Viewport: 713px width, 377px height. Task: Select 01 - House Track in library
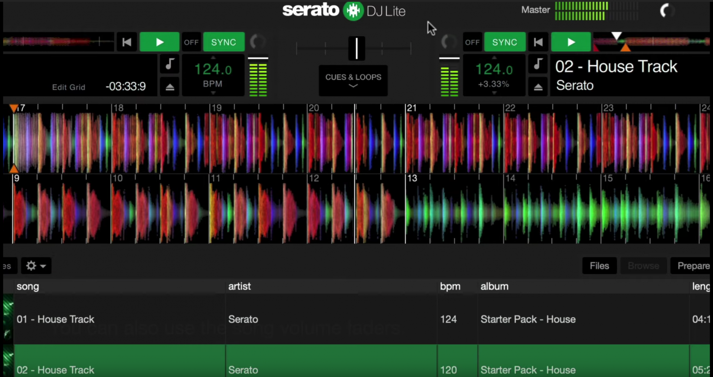pos(56,319)
